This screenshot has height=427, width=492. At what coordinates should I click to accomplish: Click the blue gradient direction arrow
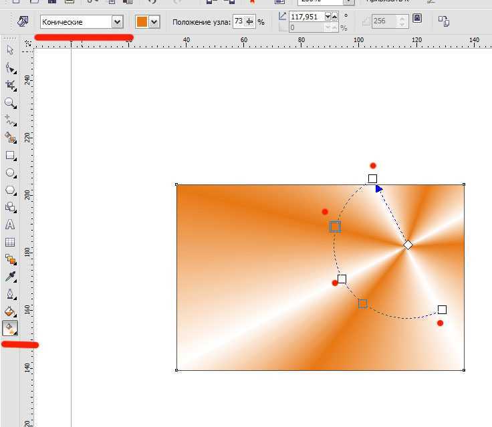point(379,188)
